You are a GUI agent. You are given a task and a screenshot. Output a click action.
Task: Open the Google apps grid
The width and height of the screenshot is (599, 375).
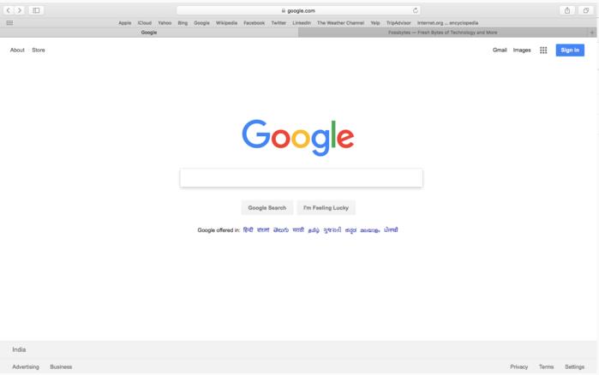click(543, 50)
